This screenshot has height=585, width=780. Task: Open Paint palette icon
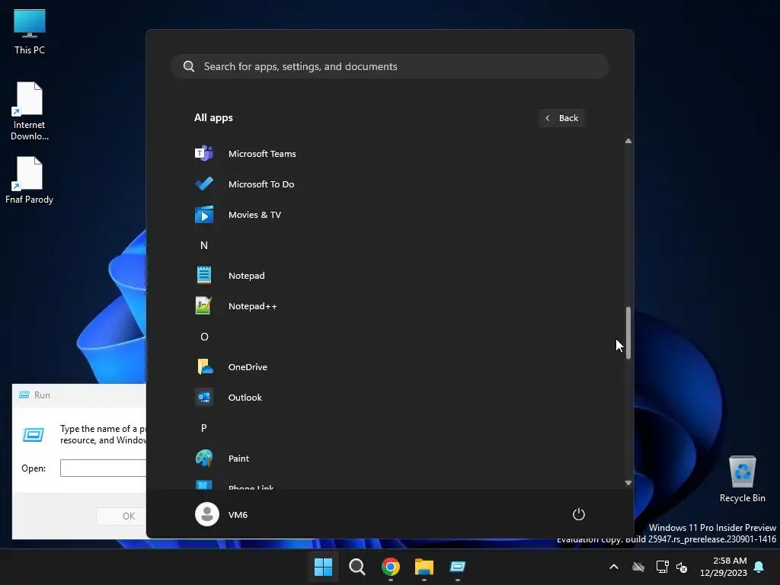[204, 458]
